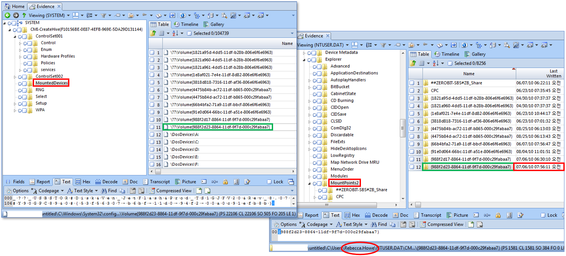Switch to the Home tab

(x=15, y=6)
